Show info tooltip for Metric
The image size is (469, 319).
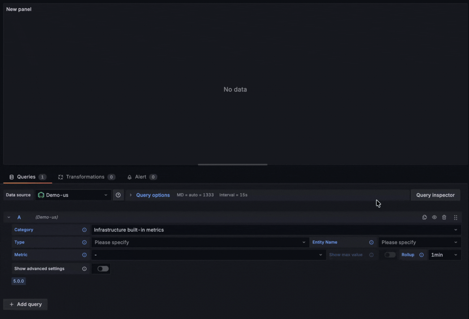[84, 255]
